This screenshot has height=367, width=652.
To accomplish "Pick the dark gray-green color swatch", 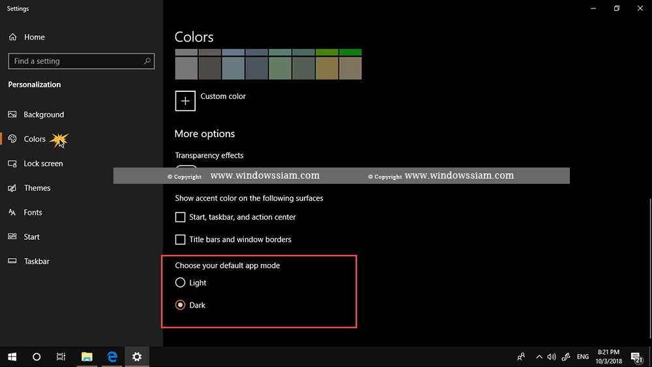I will pyautogui.click(x=304, y=68).
